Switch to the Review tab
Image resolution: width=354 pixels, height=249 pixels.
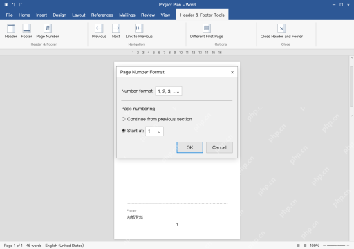pyautogui.click(x=148, y=15)
